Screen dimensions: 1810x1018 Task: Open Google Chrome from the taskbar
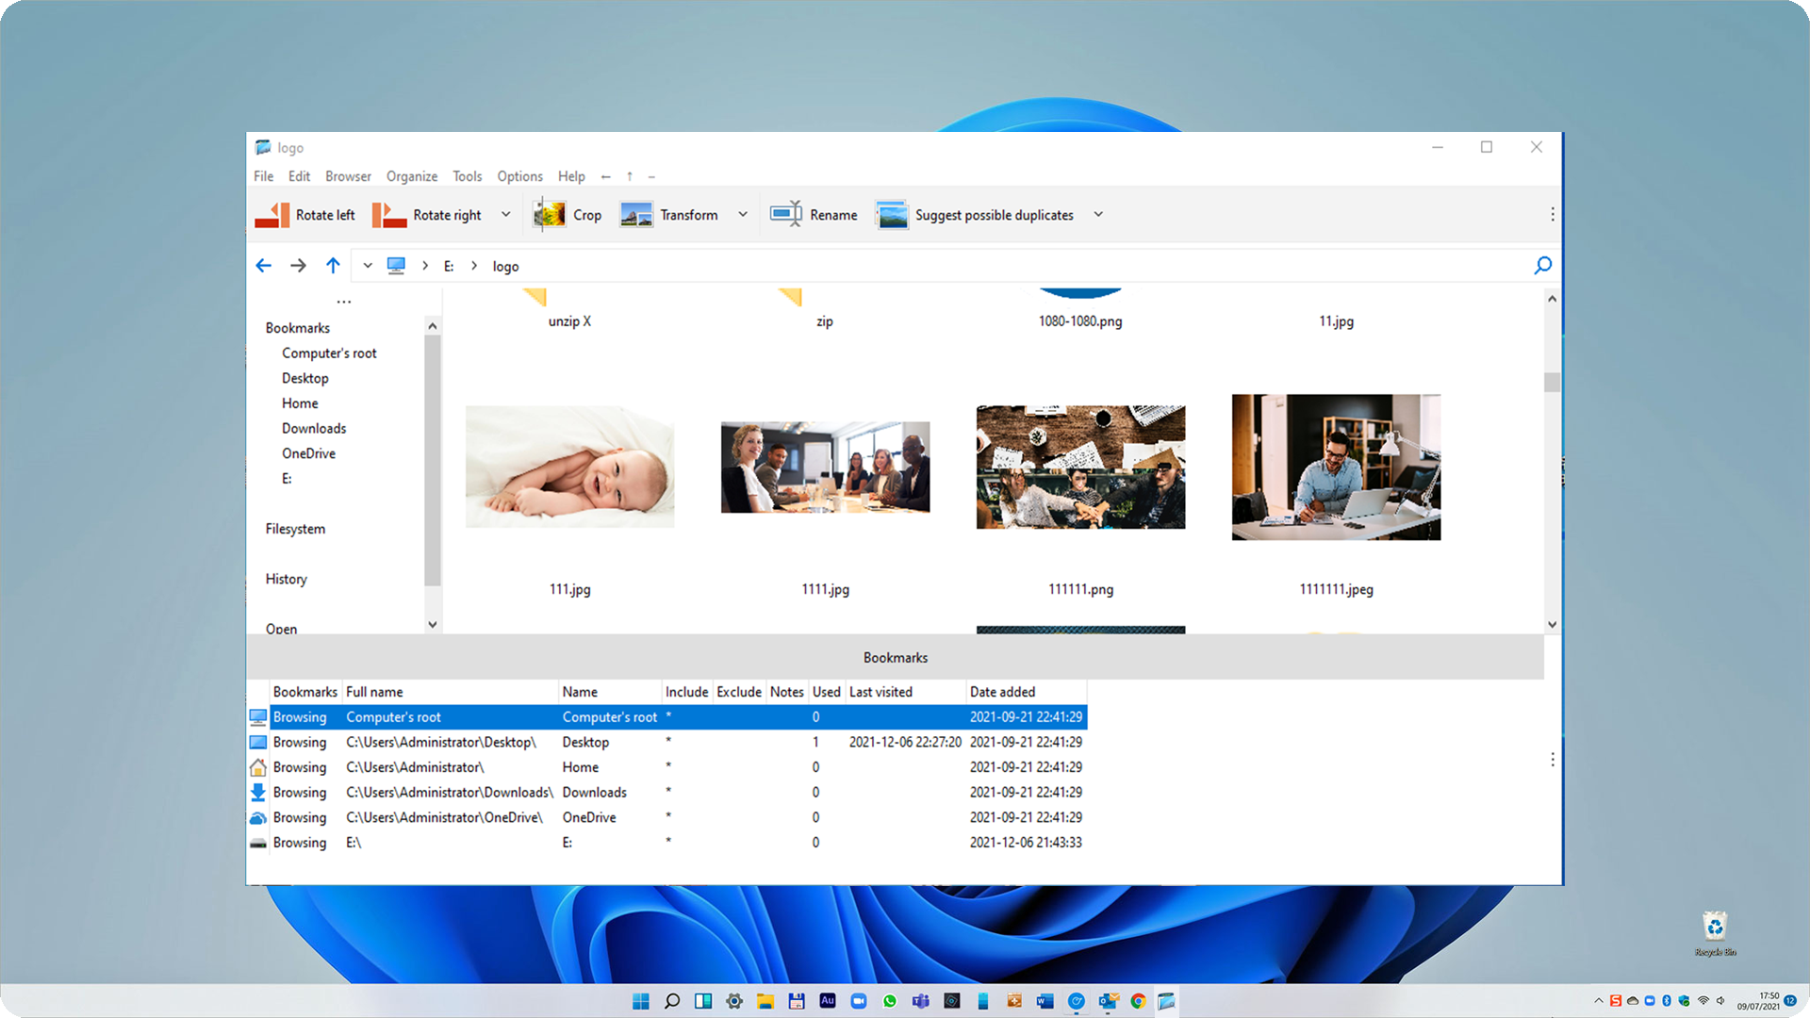[1139, 1001]
